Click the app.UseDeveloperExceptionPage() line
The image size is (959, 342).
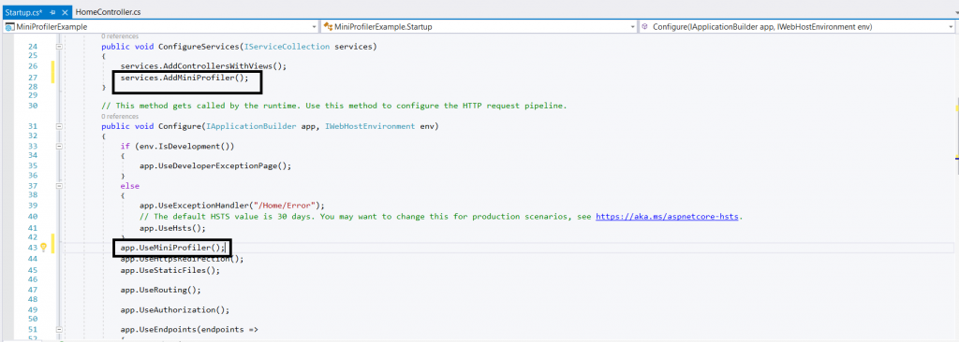pos(215,165)
